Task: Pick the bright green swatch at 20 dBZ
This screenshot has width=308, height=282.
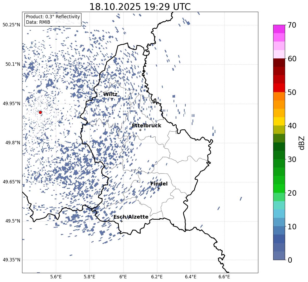Action: coord(279,188)
